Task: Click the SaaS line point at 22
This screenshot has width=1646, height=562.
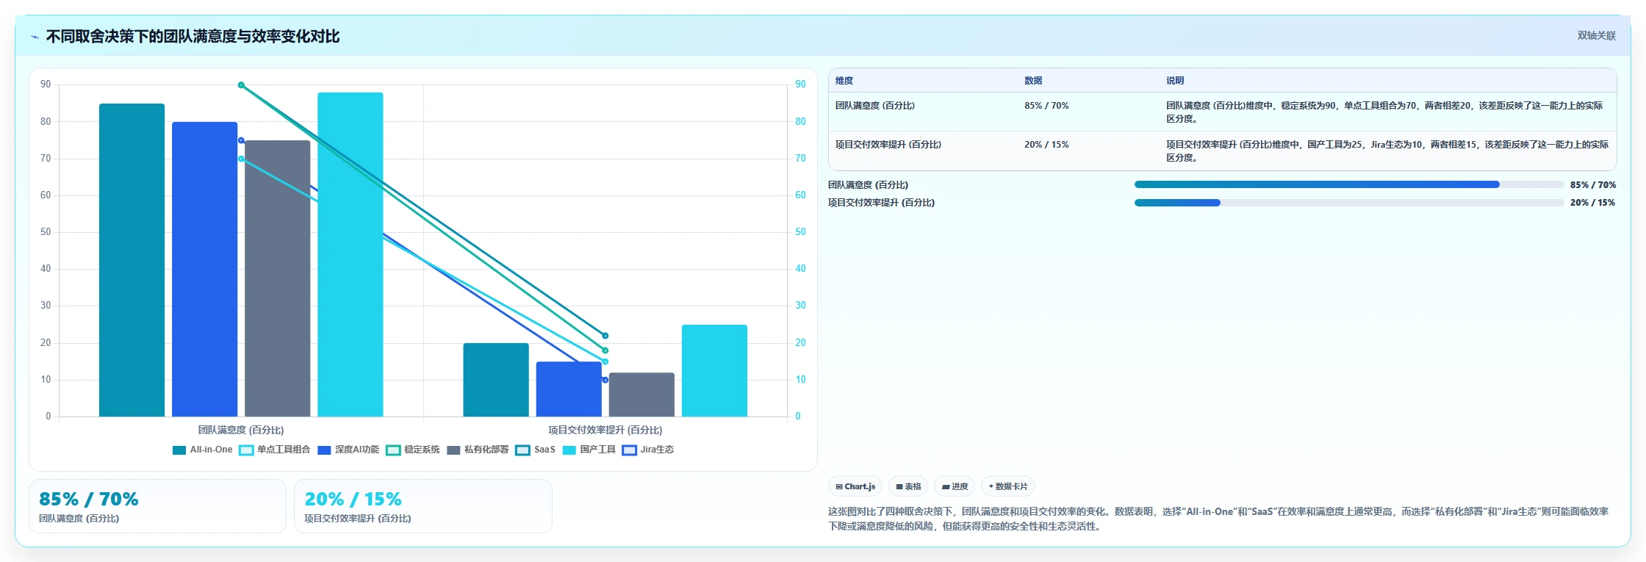Action: [x=605, y=336]
